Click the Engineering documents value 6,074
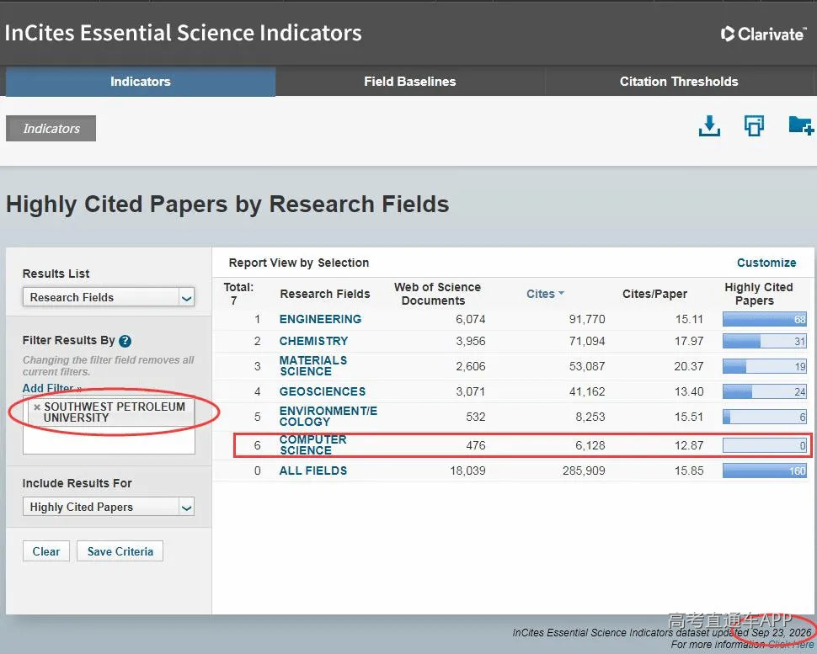This screenshot has height=654, width=817. [471, 319]
